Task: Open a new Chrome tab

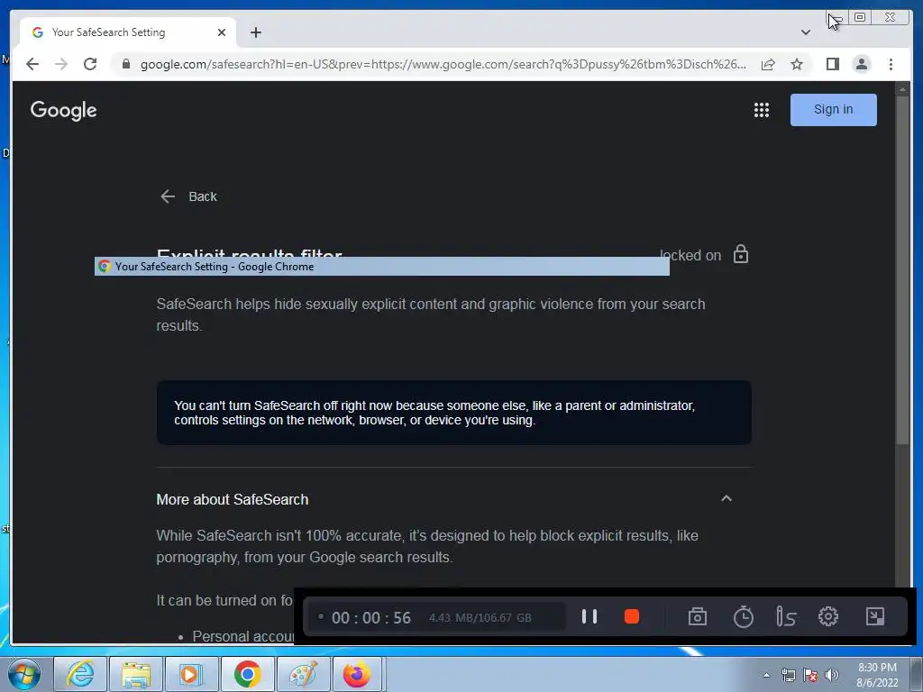Action: pyautogui.click(x=255, y=32)
